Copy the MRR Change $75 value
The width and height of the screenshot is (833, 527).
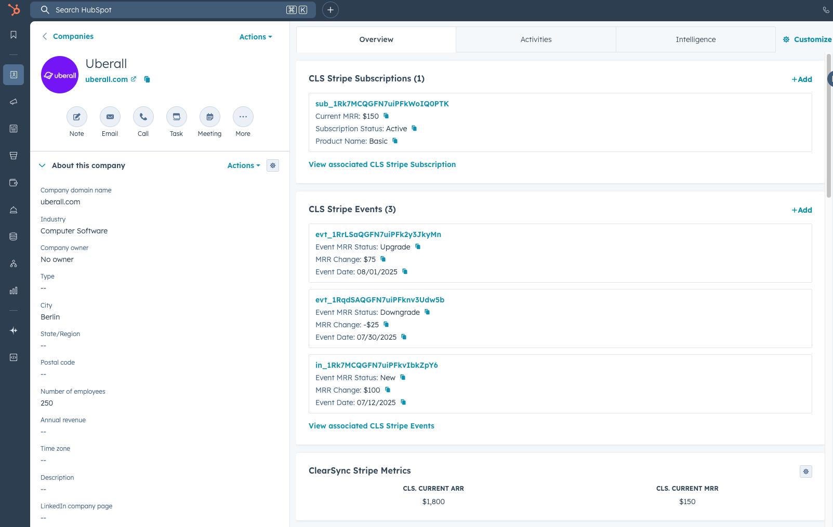[383, 259]
